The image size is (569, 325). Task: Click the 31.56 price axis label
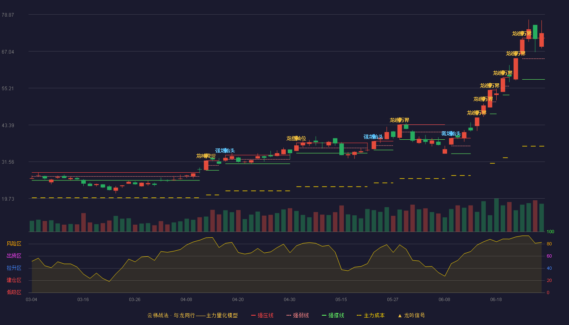(8, 162)
